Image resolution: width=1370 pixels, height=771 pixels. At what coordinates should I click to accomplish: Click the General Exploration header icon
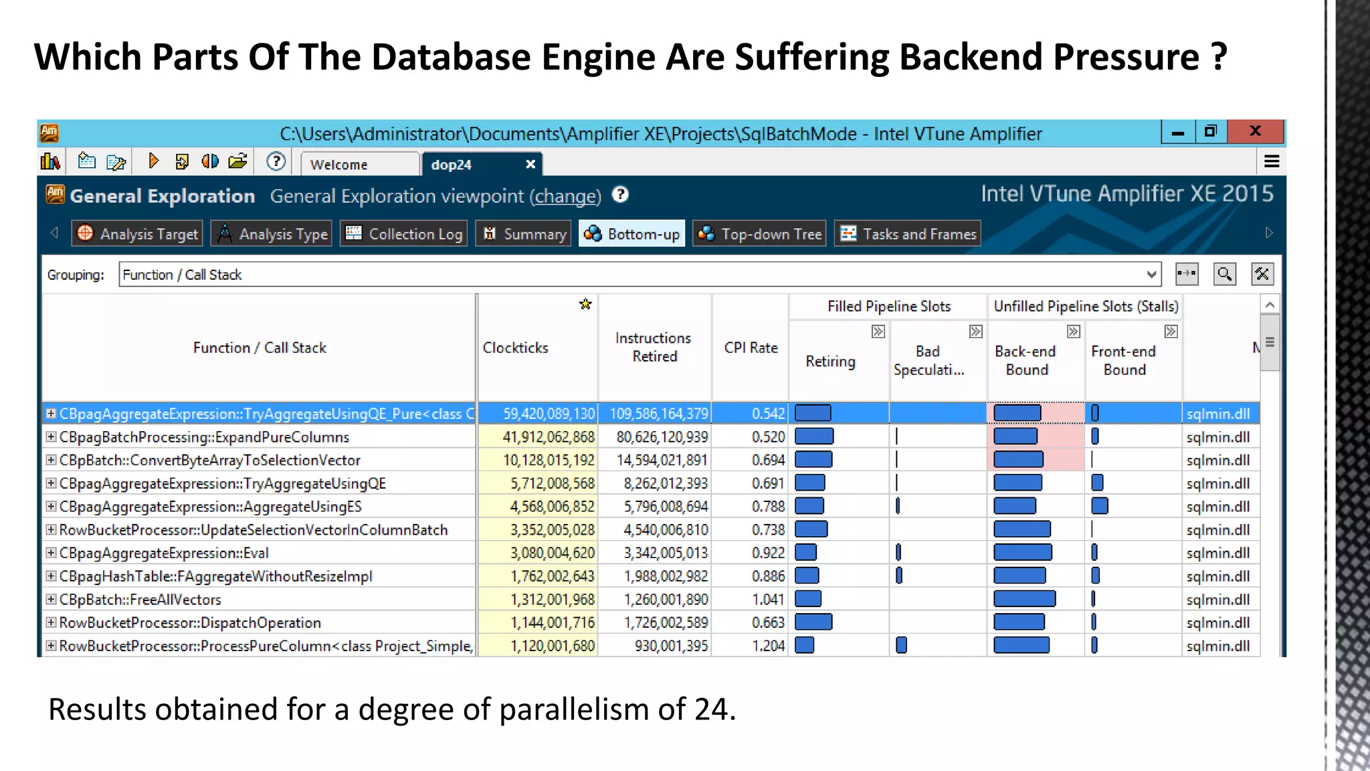[56, 195]
